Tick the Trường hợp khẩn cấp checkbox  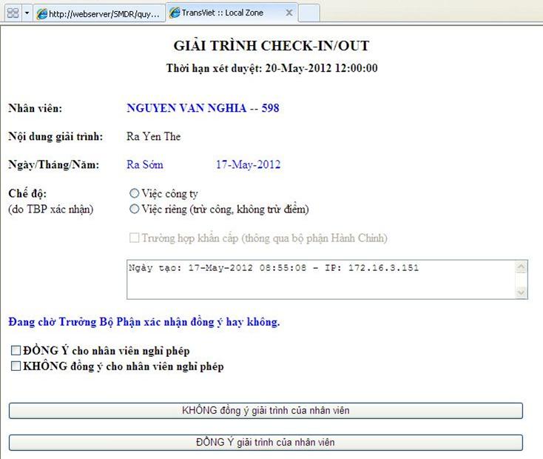[x=134, y=238]
